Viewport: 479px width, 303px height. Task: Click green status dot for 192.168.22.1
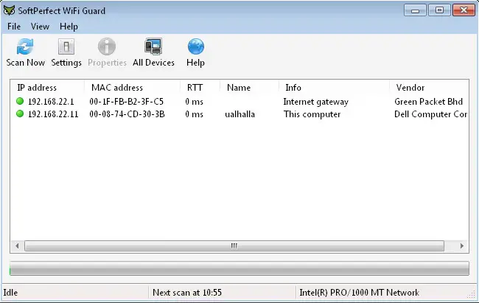pos(20,101)
